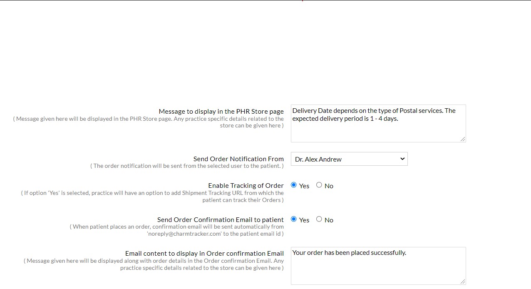
Task: Click help text below the Email content label
Action: tap(154, 264)
